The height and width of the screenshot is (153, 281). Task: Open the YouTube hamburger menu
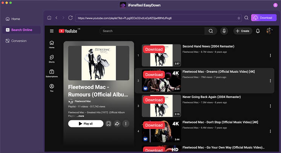tap(52, 31)
